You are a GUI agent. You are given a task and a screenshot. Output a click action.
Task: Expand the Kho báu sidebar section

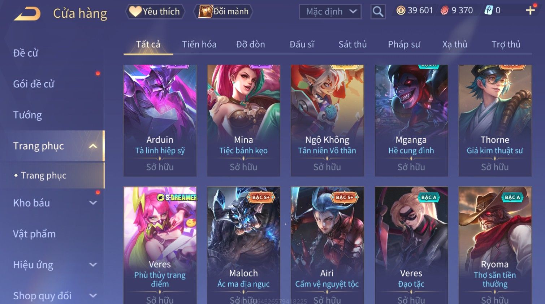(93, 203)
